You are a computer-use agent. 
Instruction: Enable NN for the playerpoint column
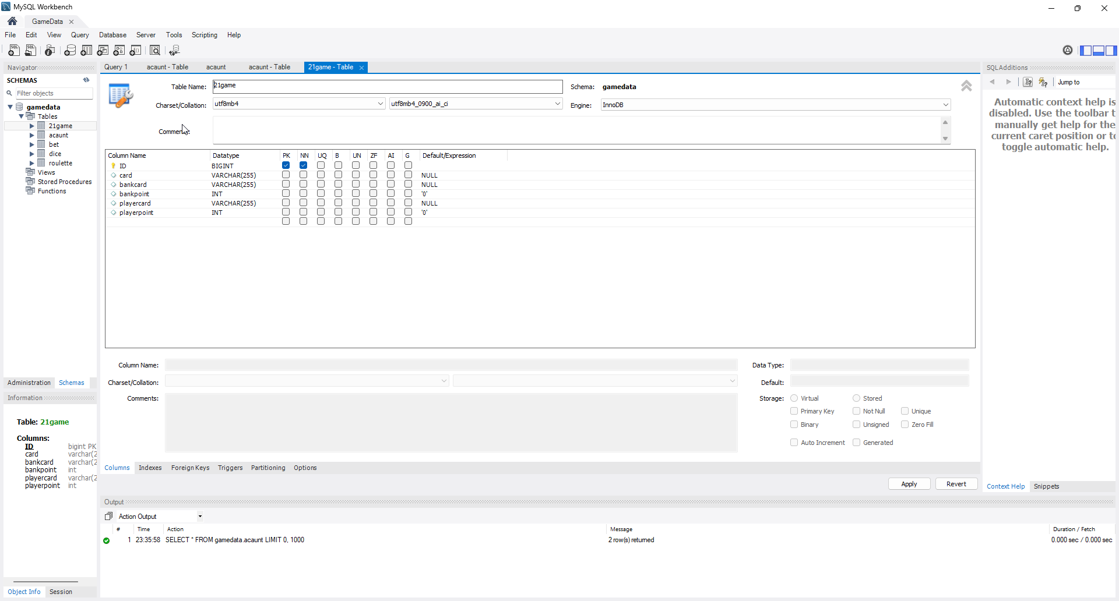(x=303, y=212)
